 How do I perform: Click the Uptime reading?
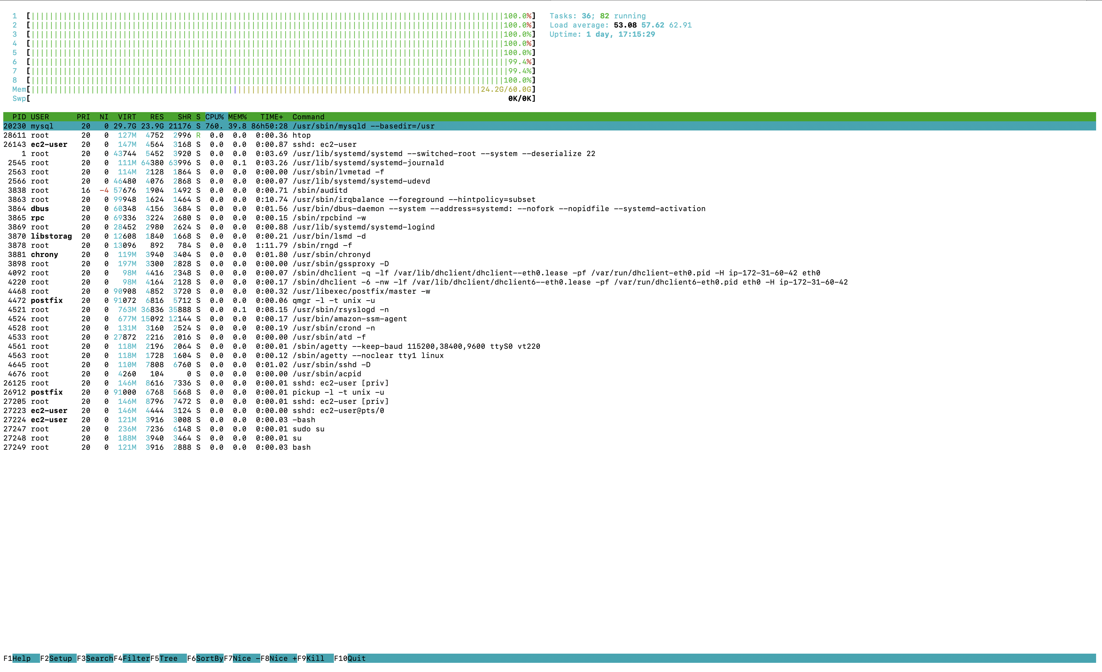pyautogui.click(x=602, y=34)
